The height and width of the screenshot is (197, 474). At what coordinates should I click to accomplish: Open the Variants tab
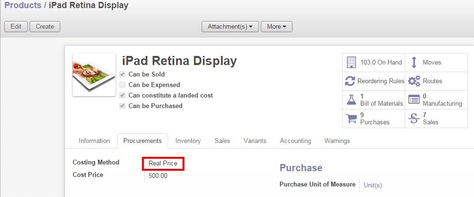click(x=255, y=141)
